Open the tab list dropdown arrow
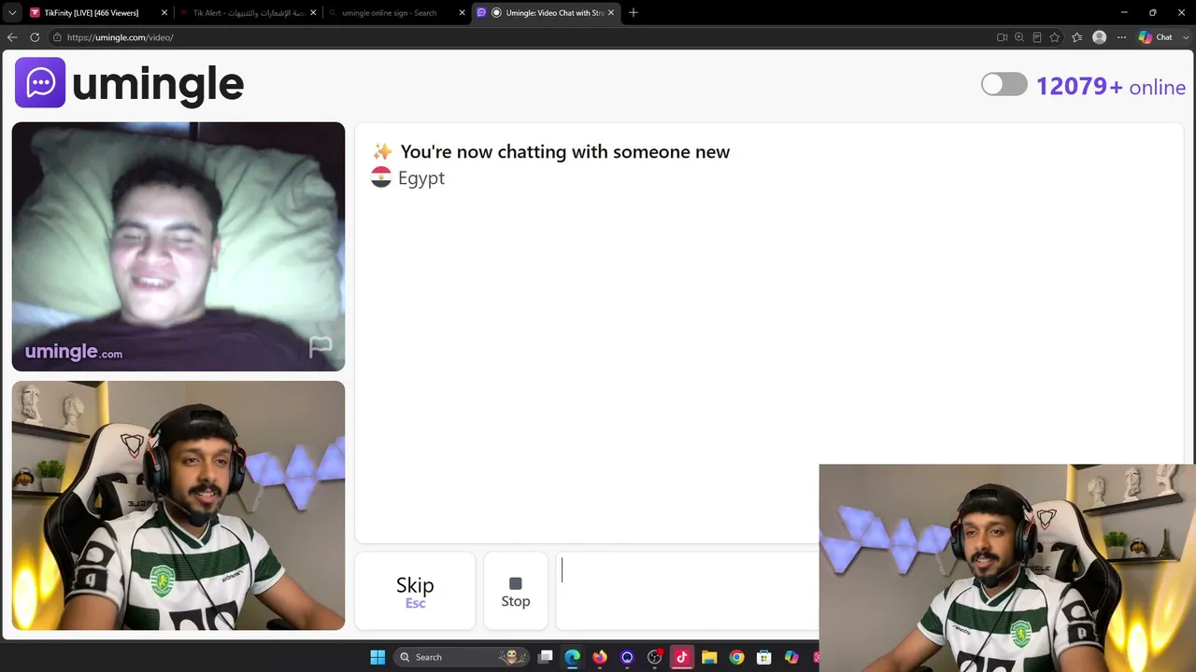 point(12,13)
